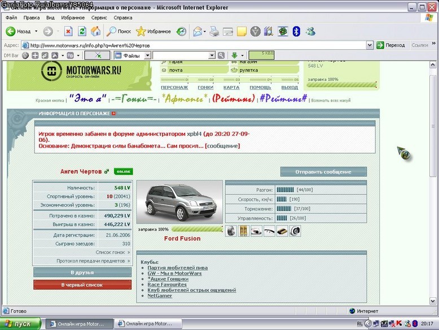
Task: Click the Ford Fusion car thumbnail
Action: tap(179, 202)
